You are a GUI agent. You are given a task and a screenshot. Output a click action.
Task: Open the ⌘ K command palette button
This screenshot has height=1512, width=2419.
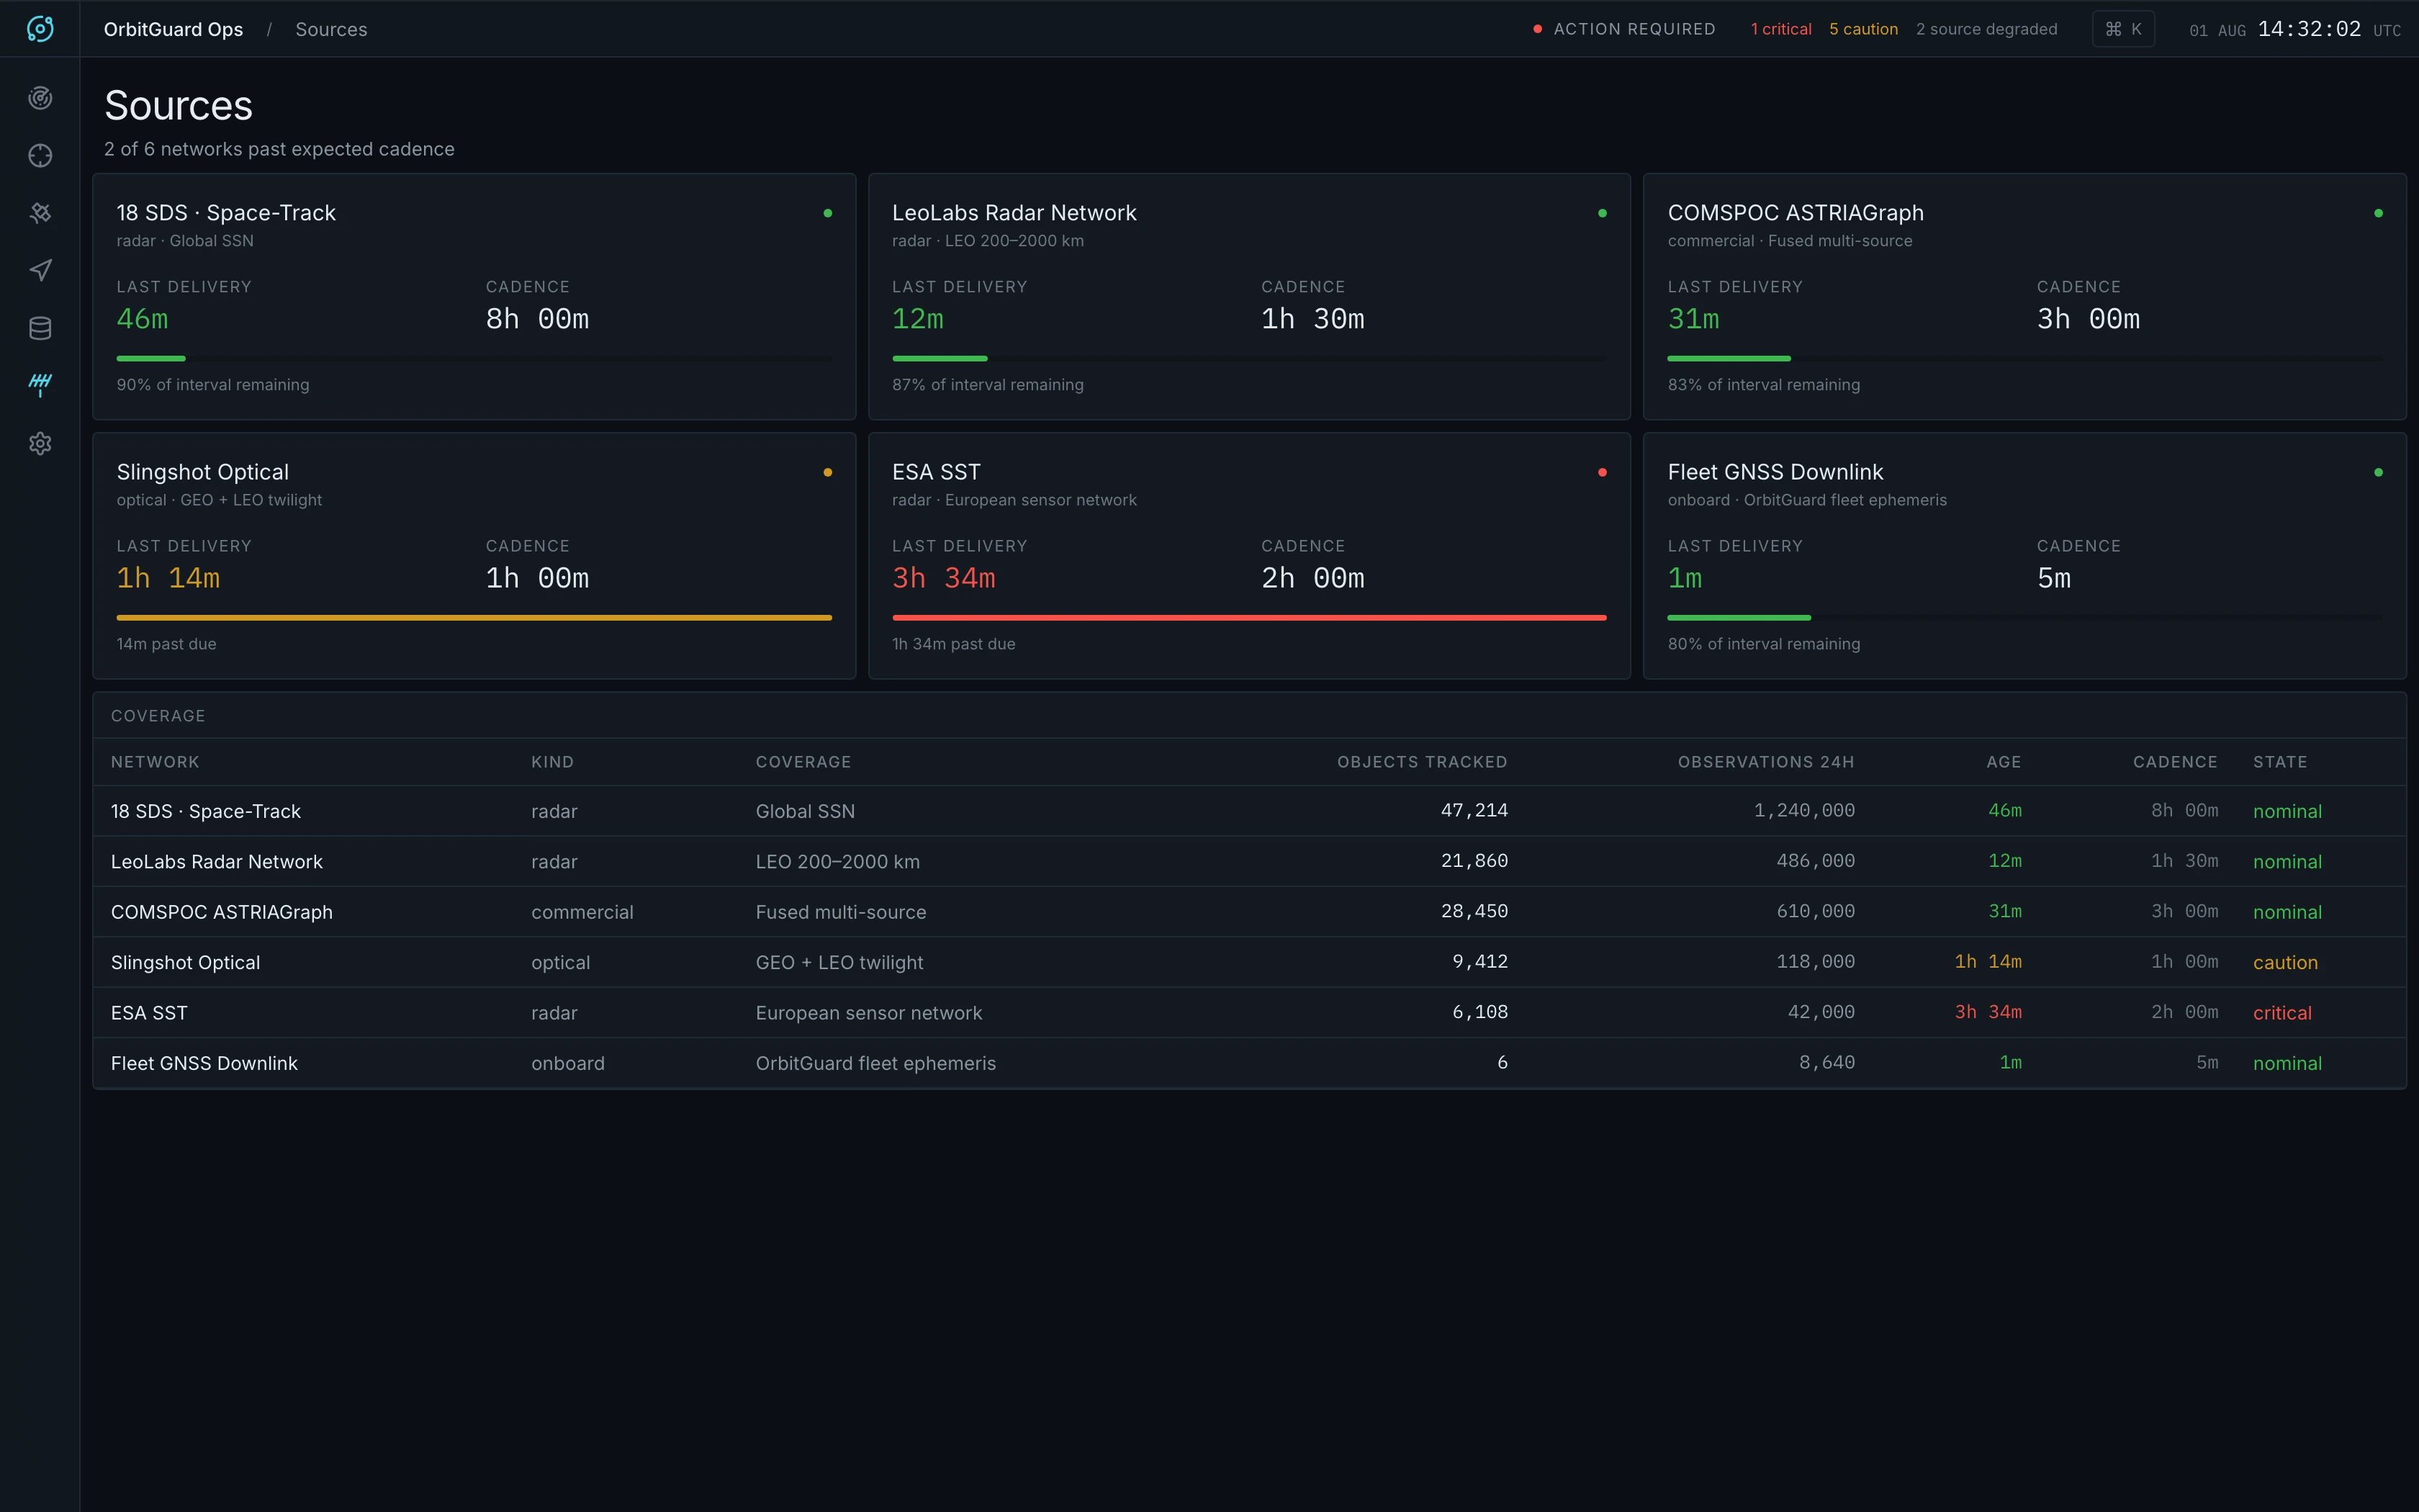[x=2123, y=29]
